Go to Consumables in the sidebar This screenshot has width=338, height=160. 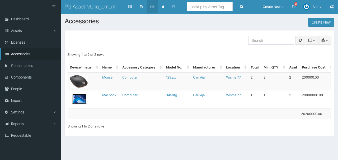pyautogui.click(x=22, y=66)
